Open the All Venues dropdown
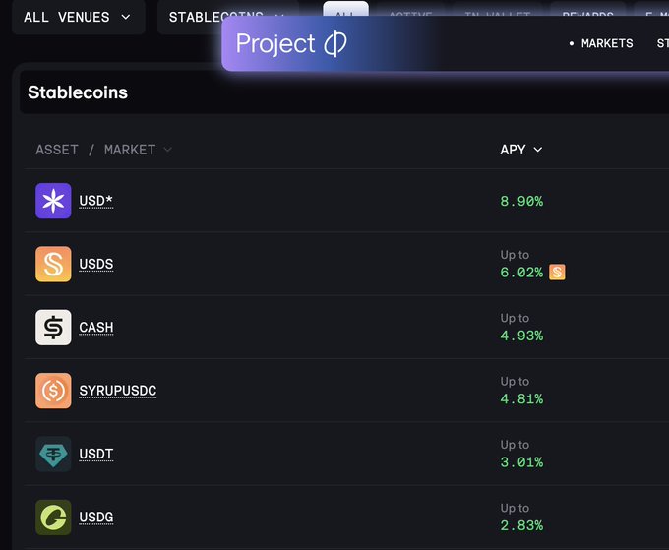Screen dimensions: 669x550 click(x=77, y=17)
